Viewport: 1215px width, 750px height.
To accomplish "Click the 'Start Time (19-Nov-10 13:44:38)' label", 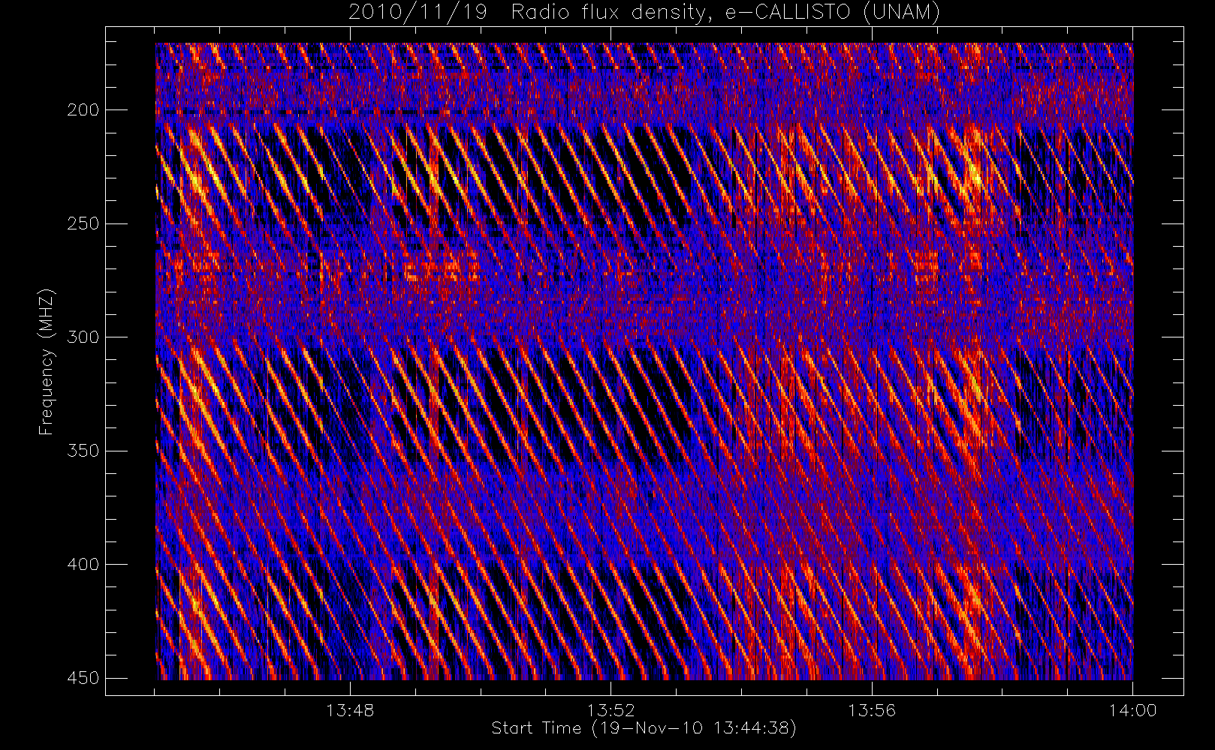I will click(x=644, y=728).
